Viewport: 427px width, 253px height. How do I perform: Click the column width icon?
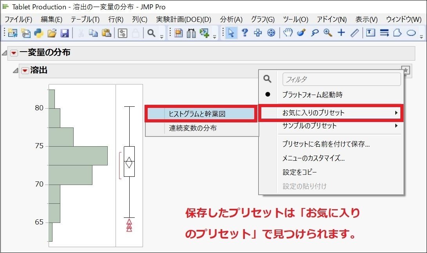click(192, 33)
